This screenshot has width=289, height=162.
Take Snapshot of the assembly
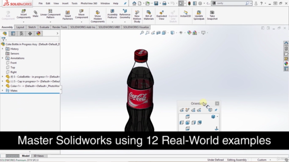pos(212,15)
